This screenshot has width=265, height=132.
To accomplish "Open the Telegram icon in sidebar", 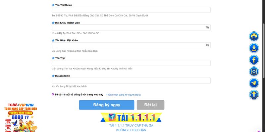I will [x=254, y=83].
